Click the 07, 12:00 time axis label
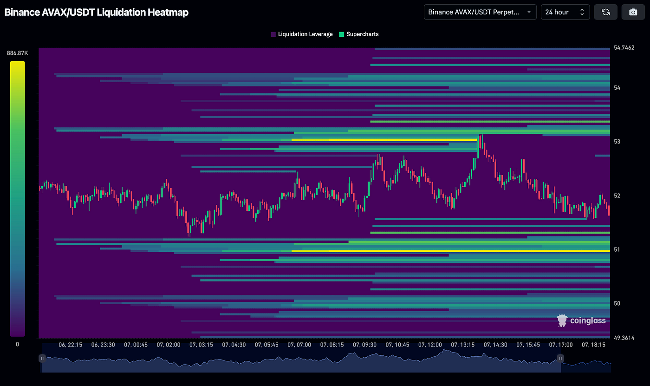650x386 pixels. [x=430, y=345]
